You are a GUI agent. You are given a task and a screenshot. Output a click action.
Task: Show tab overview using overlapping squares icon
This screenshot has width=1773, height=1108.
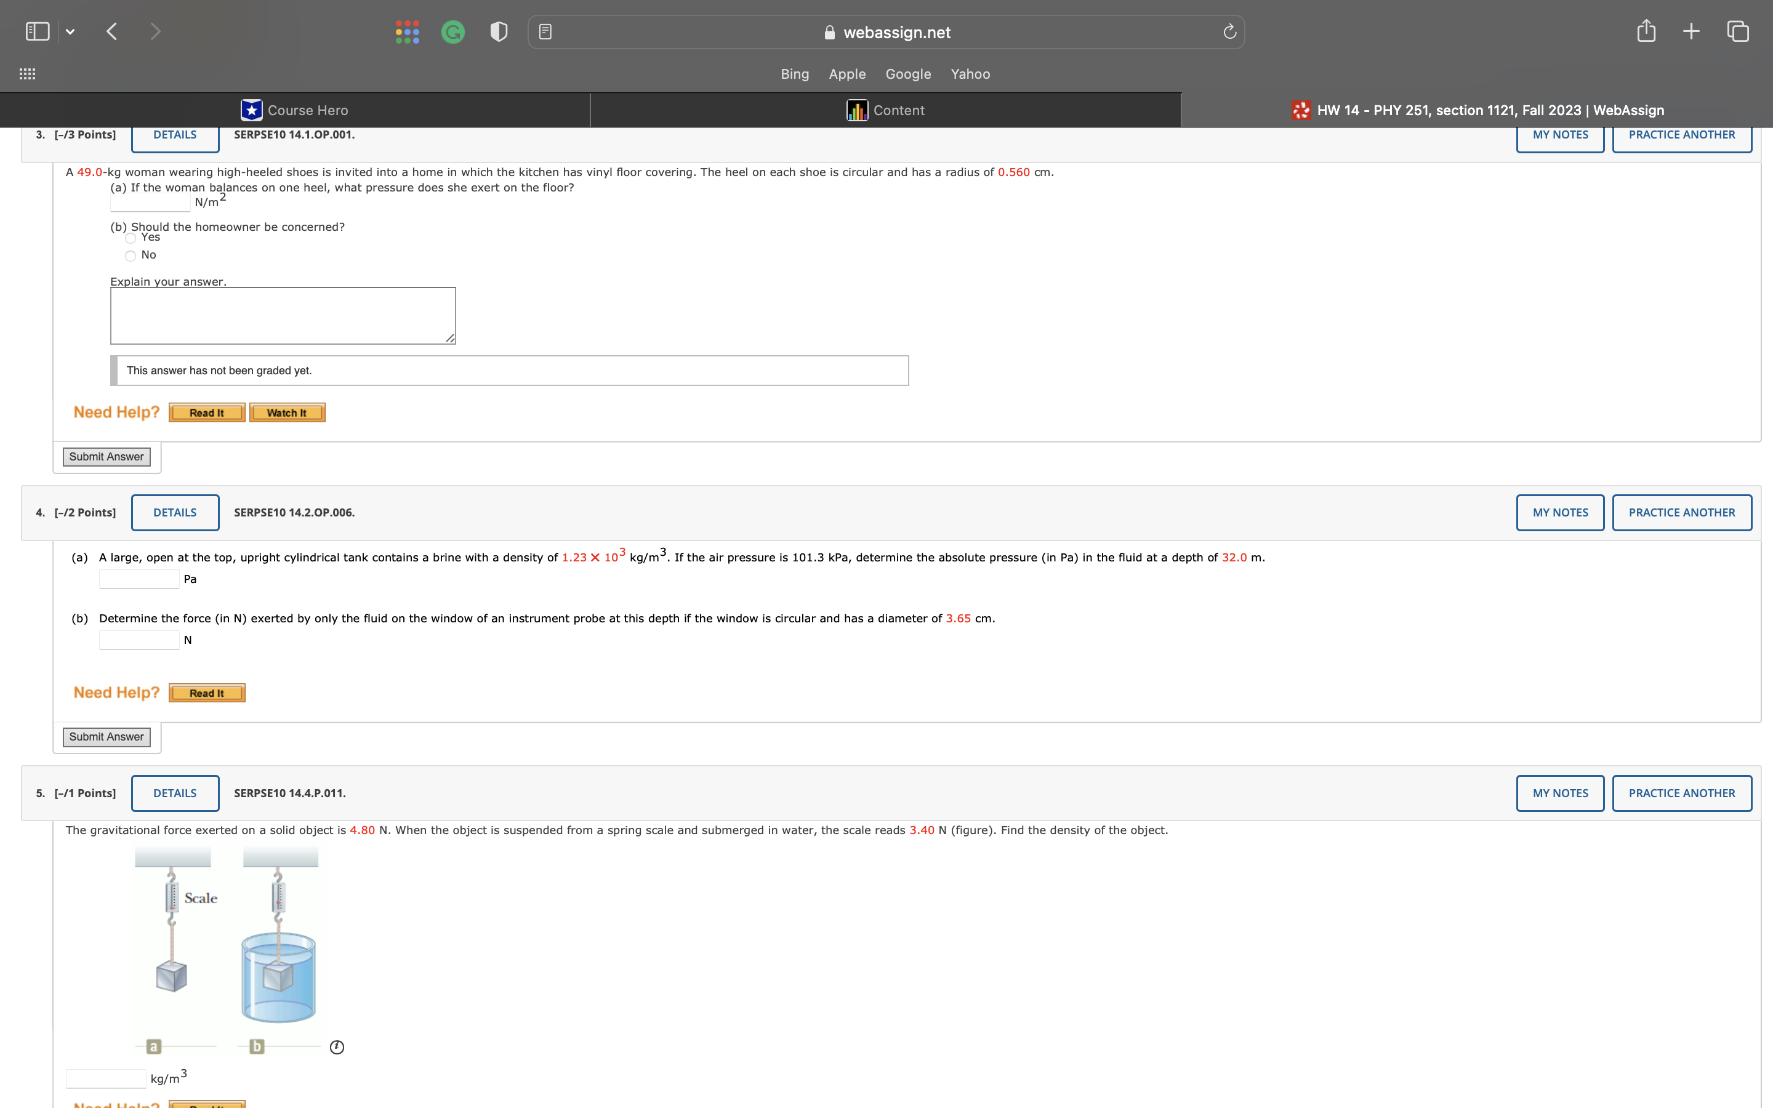pyautogui.click(x=1737, y=31)
